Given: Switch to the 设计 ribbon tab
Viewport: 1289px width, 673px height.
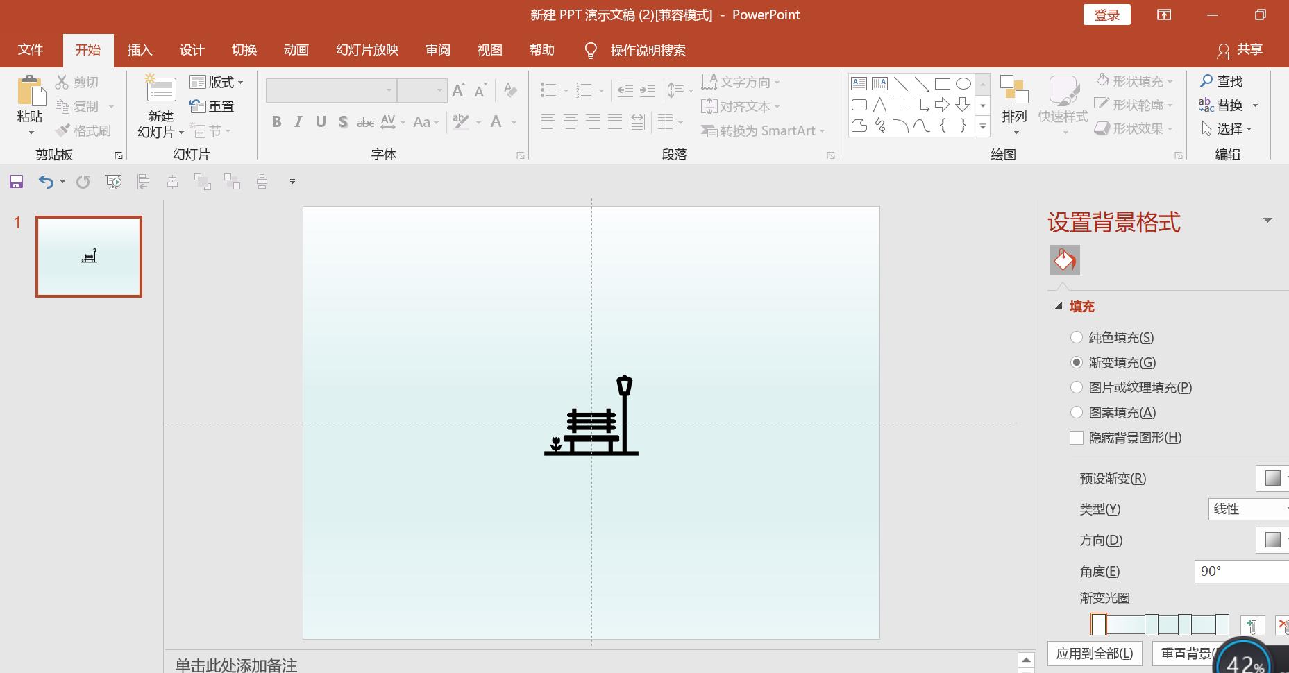Looking at the screenshot, I should point(192,49).
